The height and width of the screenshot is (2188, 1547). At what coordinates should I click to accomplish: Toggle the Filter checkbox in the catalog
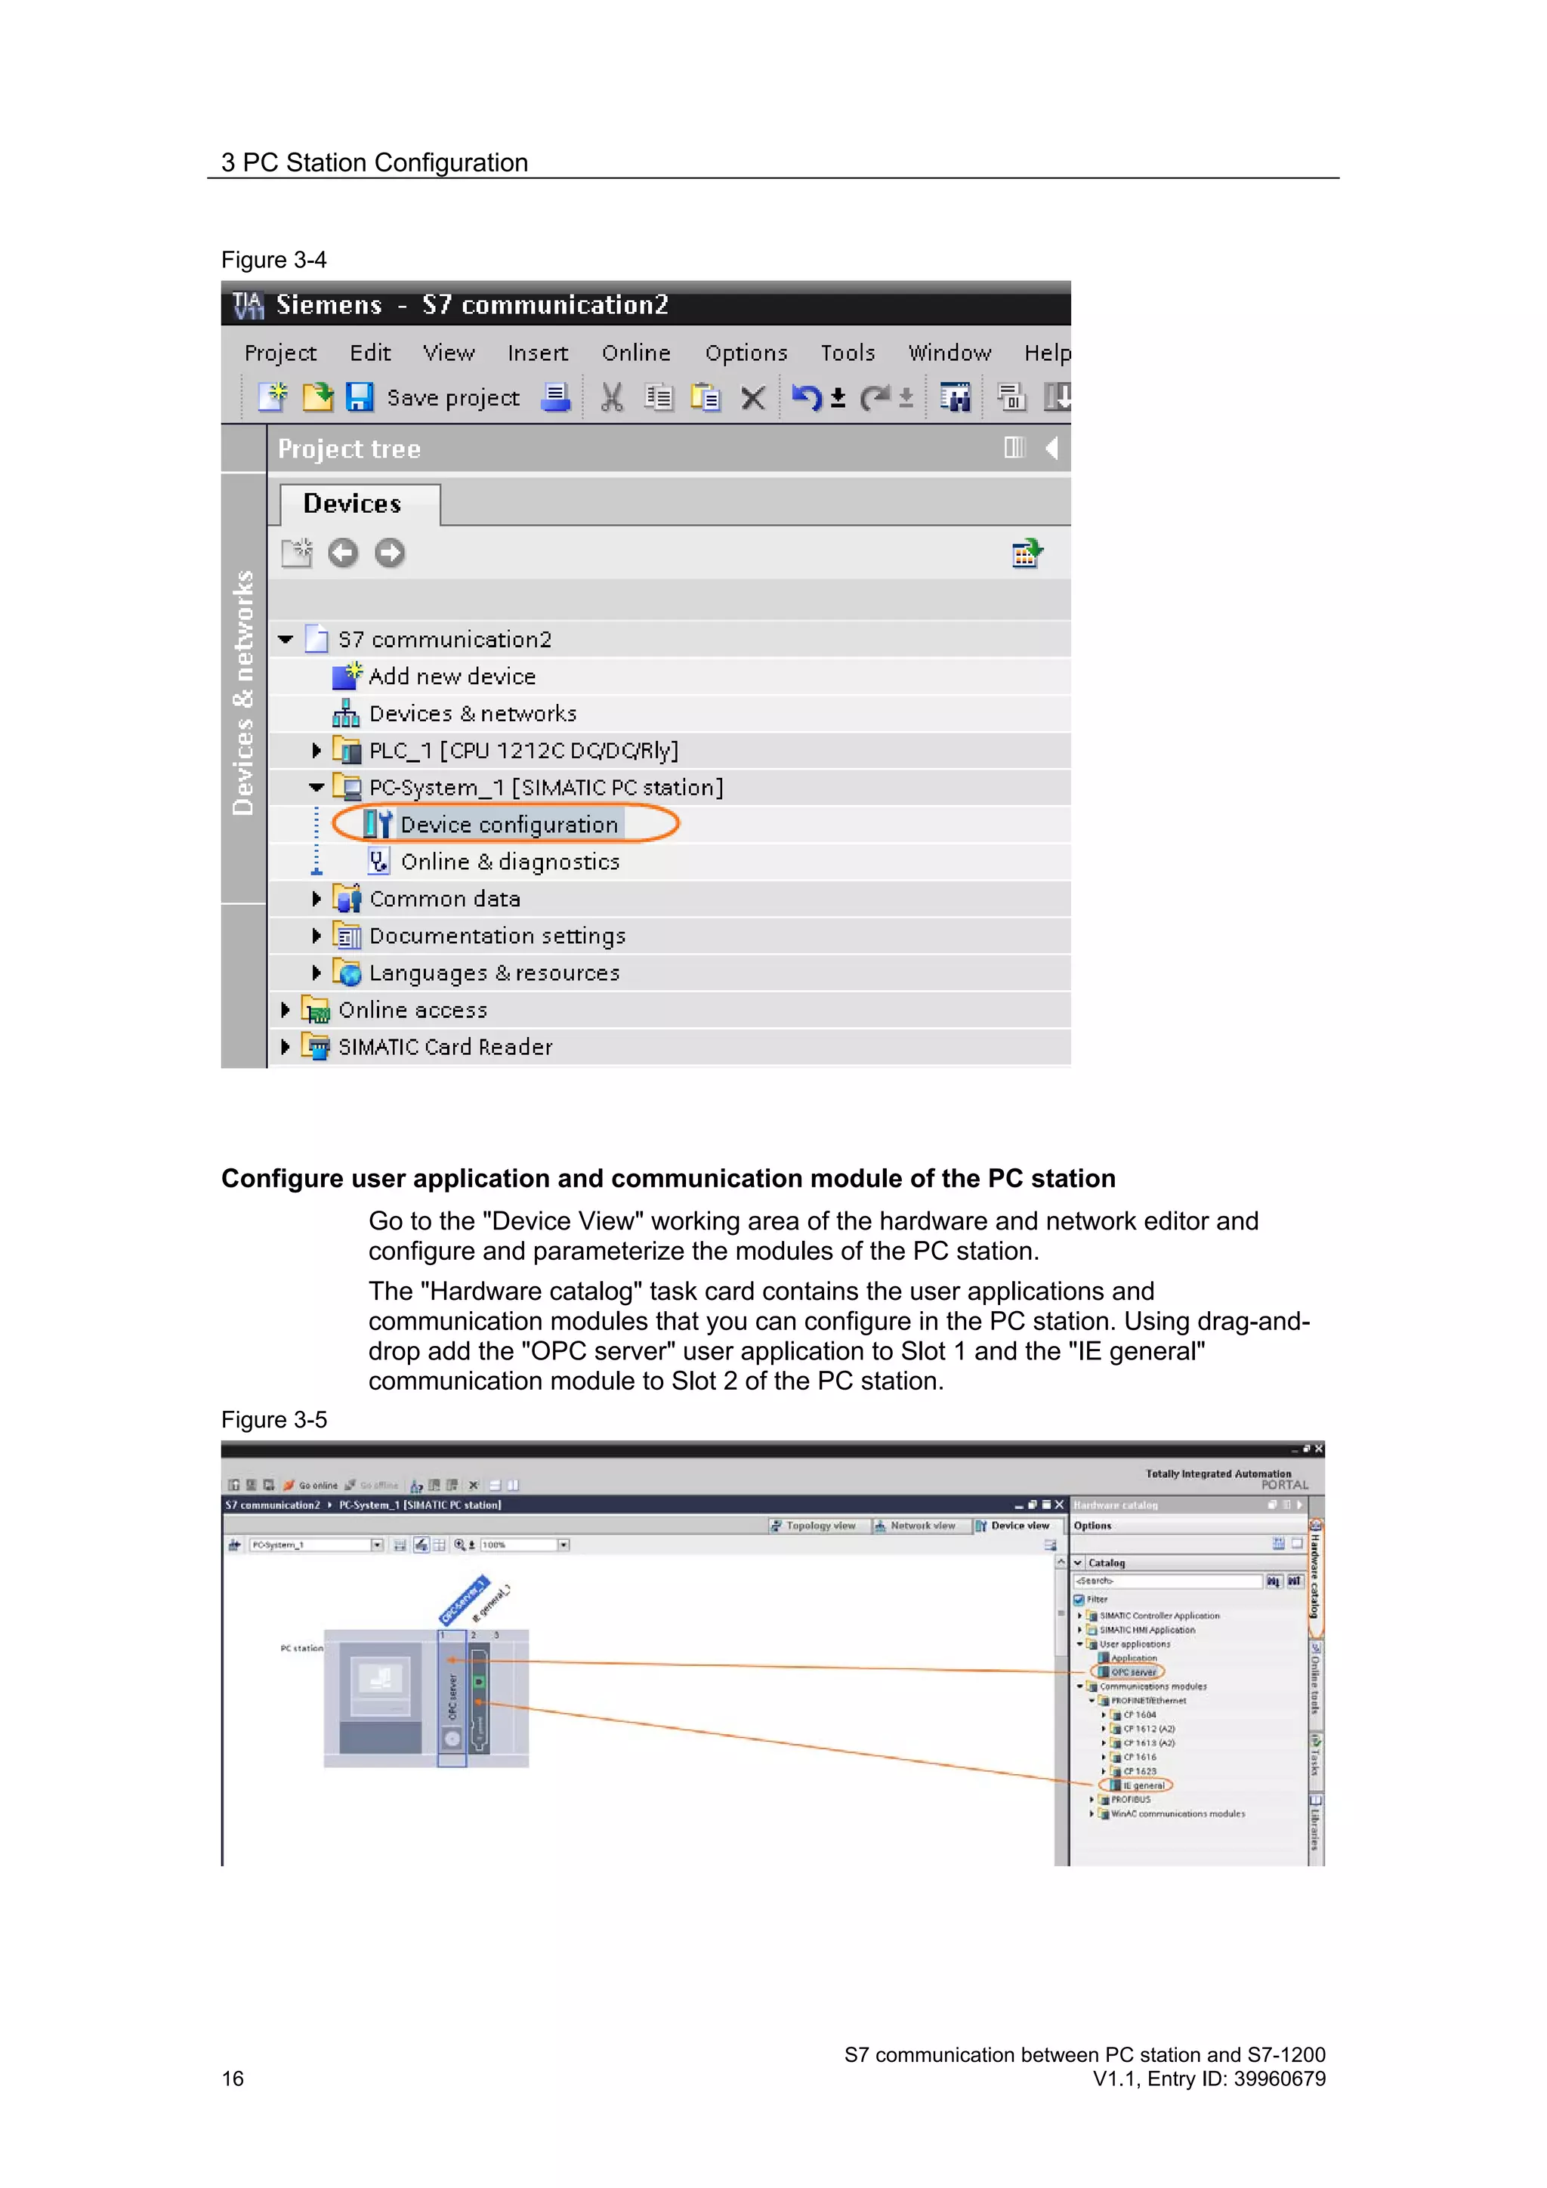(x=1079, y=1600)
